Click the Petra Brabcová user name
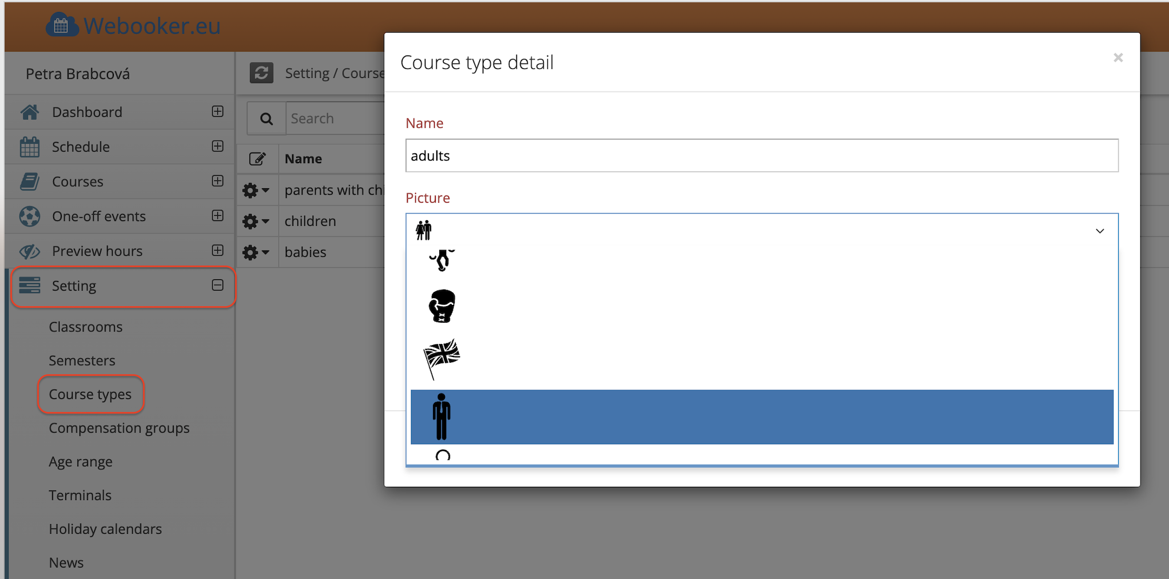The width and height of the screenshot is (1169, 579). click(78, 74)
